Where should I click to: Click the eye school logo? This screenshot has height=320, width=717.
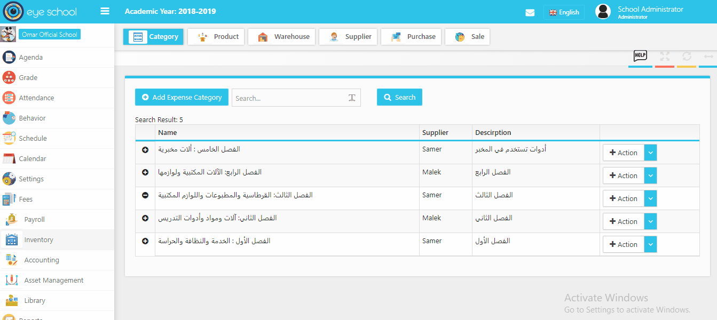pos(40,12)
